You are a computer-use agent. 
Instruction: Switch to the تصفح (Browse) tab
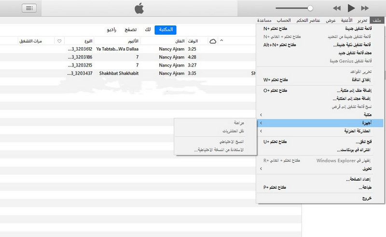(x=130, y=30)
